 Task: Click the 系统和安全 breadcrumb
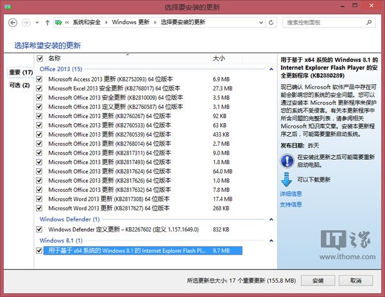(x=87, y=22)
